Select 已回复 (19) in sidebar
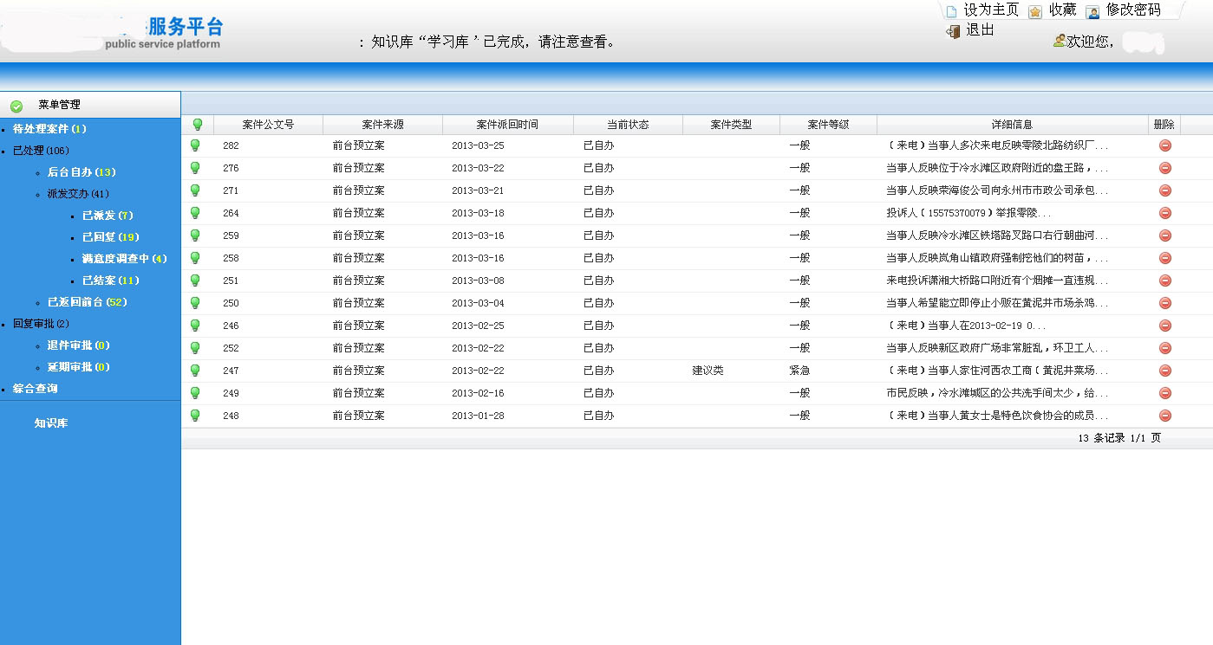Image resolution: width=1213 pixels, height=645 pixels. (111, 237)
